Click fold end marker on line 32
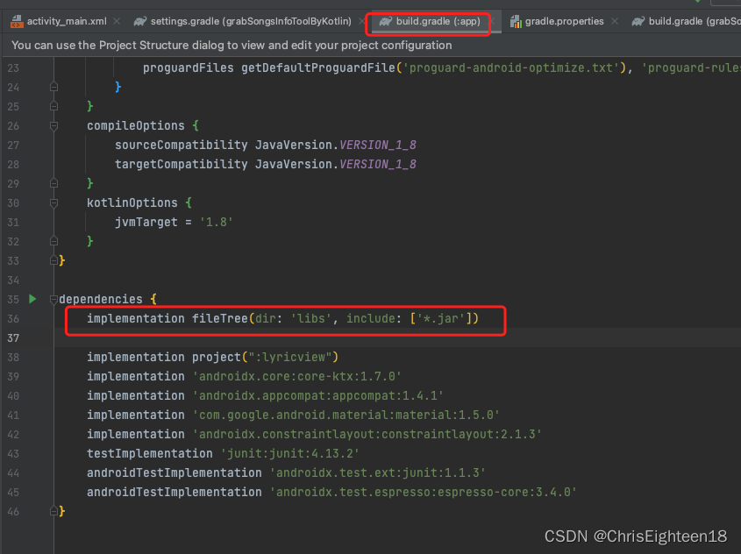Image resolution: width=741 pixels, height=554 pixels. click(53, 241)
